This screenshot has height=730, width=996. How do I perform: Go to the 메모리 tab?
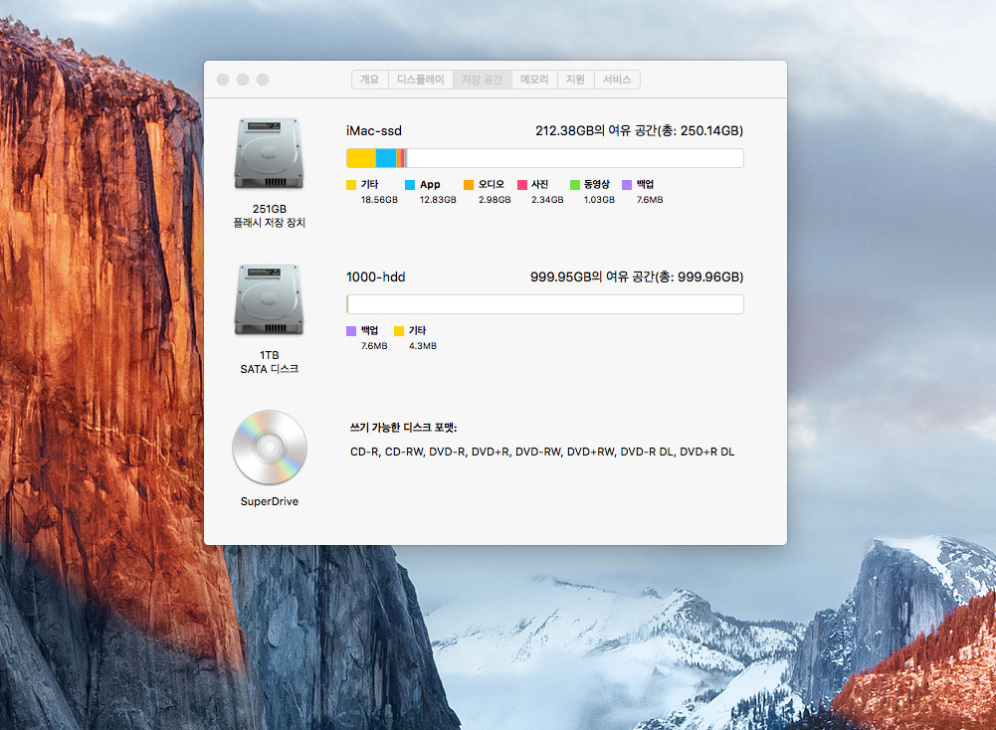(x=534, y=80)
